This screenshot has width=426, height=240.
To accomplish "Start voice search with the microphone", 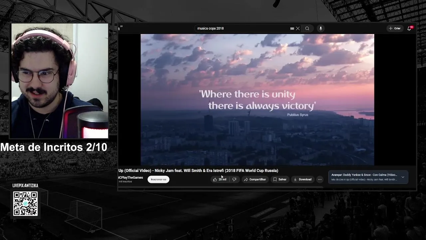I will point(321,28).
